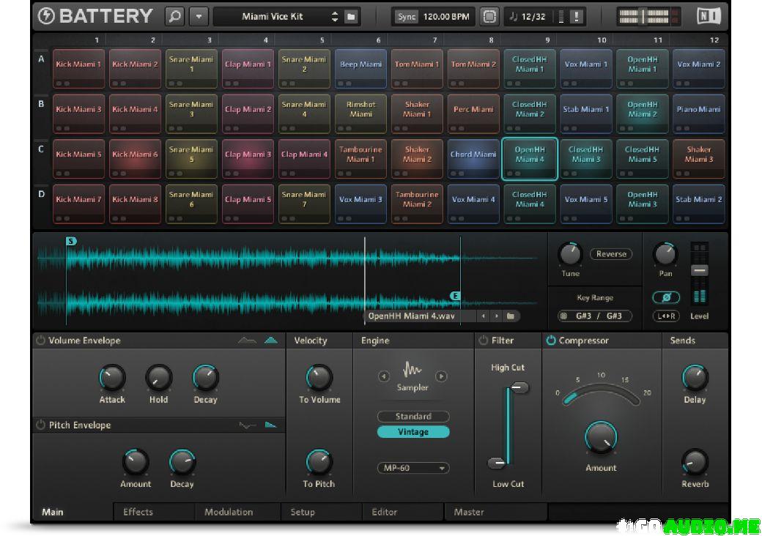
Task: Select the Vintage engine mode
Action: (x=413, y=432)
